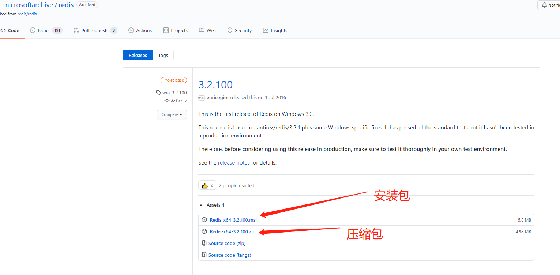Select the Releases button

pos(138,55)
